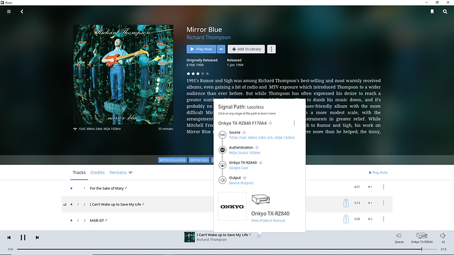This screenshot has height=255, width=454.
Task: Open album three-dot menu beside Add To Library
Action: coord(271,49)
